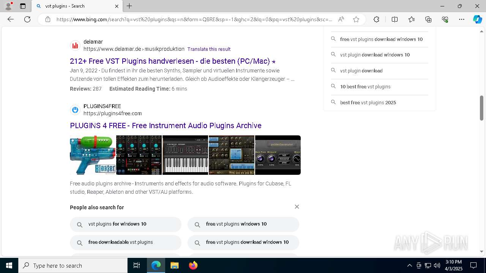
Task: Open Task View on the taskbar
Action: (137, 265)
